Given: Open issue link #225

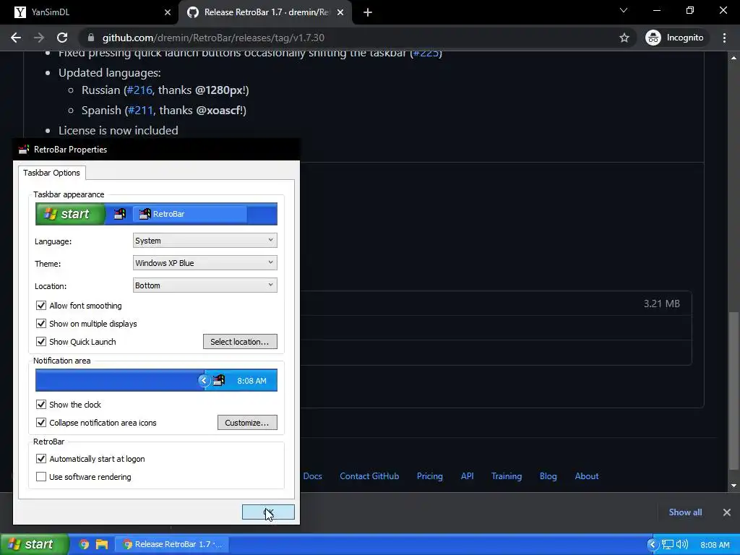Looking at the screenshot, I should (x=426, y=53).
